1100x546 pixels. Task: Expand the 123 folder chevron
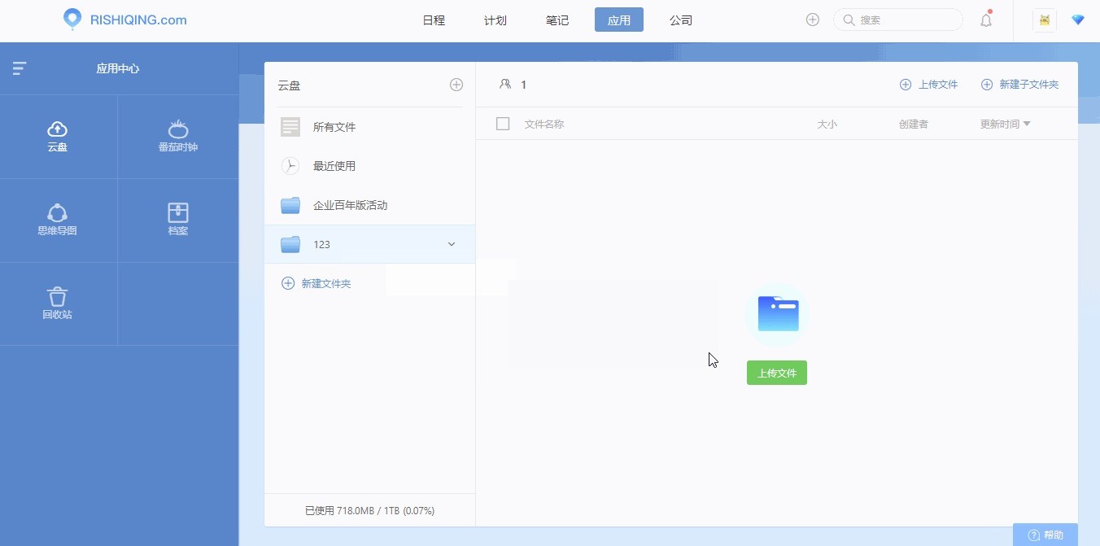(x=452, y=244)
